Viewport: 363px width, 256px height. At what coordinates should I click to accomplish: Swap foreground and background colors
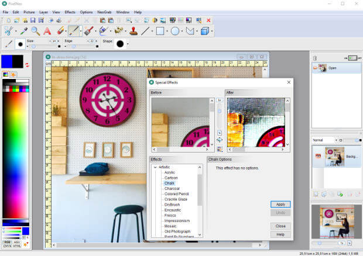[27, 65]
